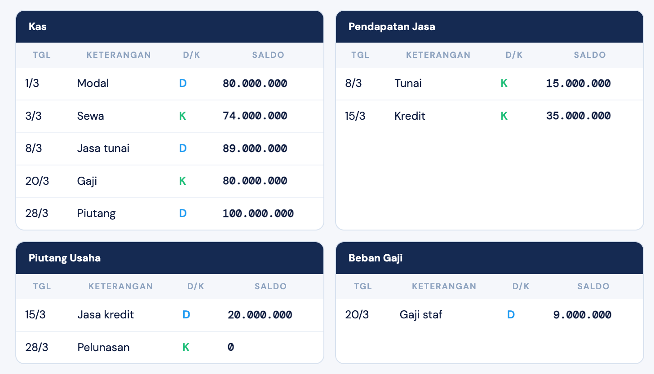Viewport: 654px width, 374px height.
Task: Select the 20/3 Gaji row in Kas
Action: click(87, 181)
